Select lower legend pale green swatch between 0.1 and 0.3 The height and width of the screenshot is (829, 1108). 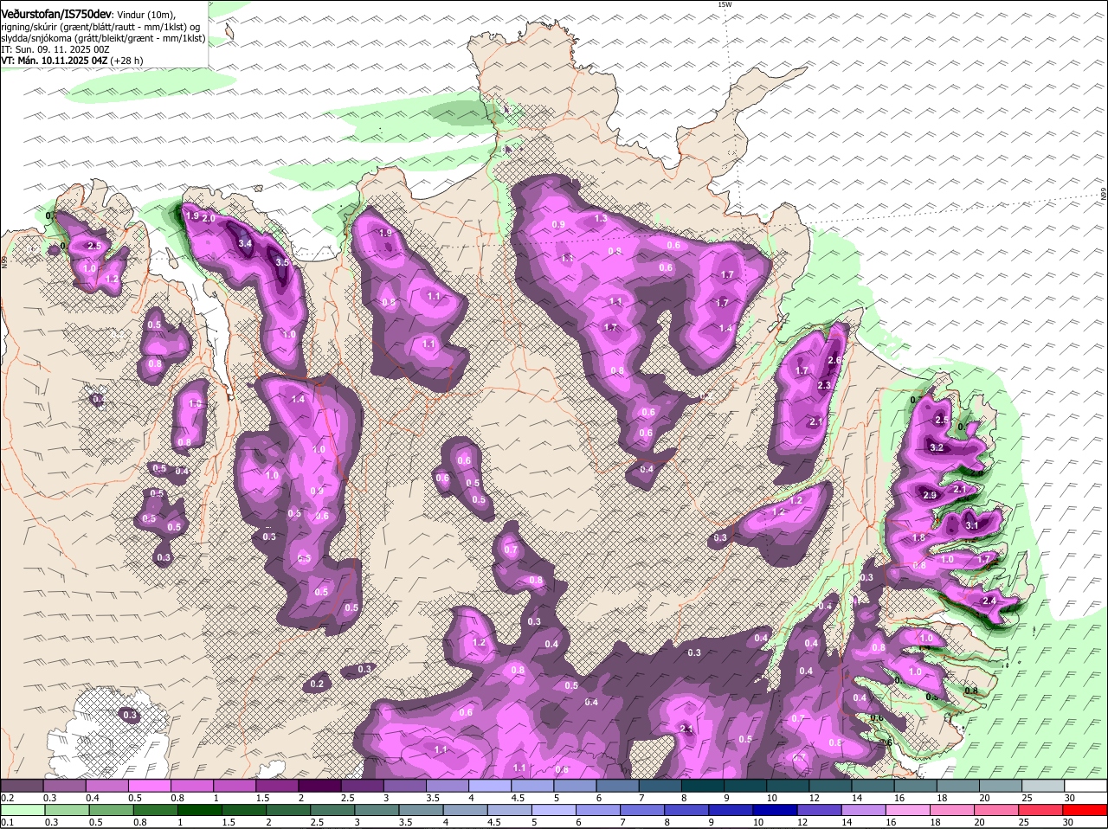(x=23, y=810)
